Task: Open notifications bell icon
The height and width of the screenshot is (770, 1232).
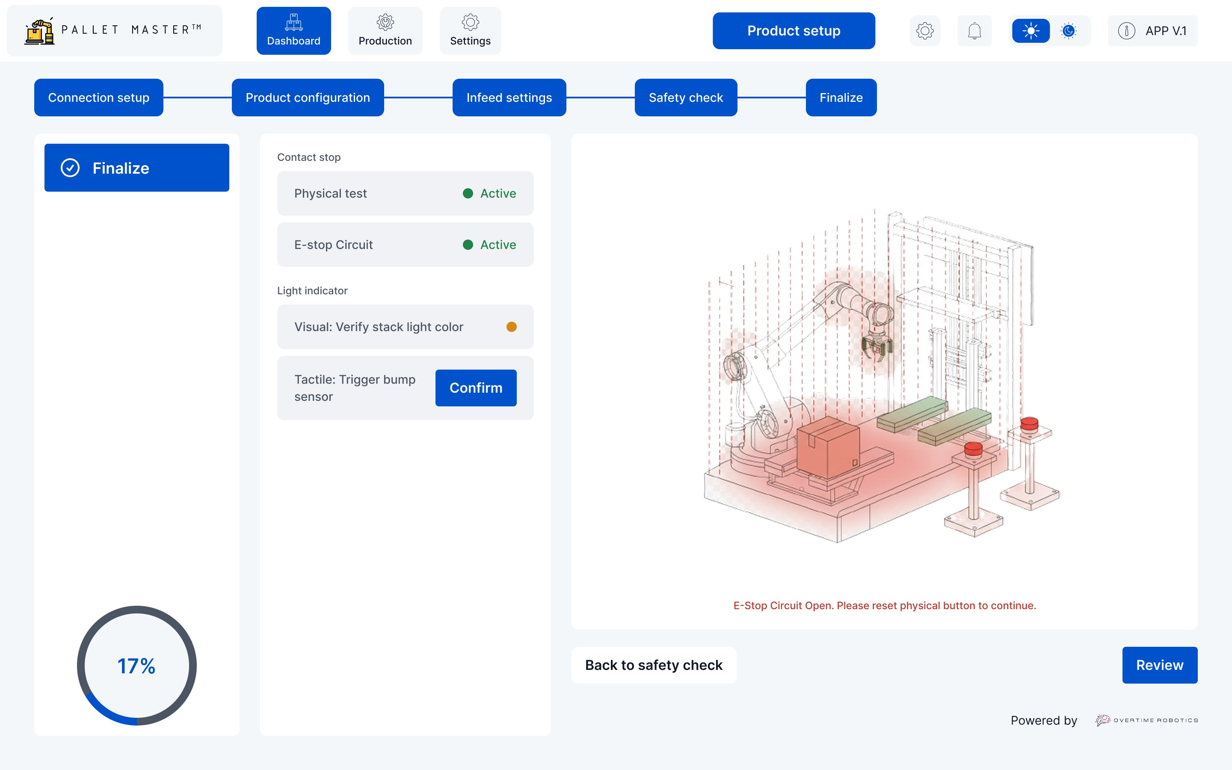Action: (974, 31)
